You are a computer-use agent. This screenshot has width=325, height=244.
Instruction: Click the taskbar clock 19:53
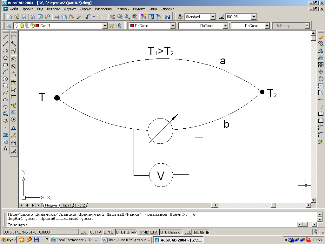click(x=317, y=240)
